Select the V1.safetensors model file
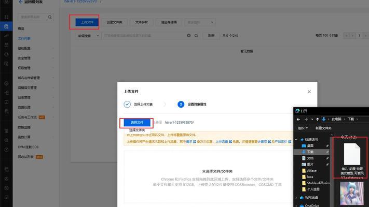This screenshot has width=369, height=207. pyautogui.click(x=352, y=161)
